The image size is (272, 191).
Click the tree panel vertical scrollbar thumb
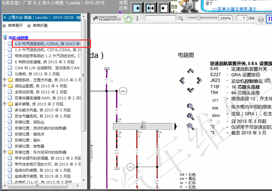click(x=84, y=75)
